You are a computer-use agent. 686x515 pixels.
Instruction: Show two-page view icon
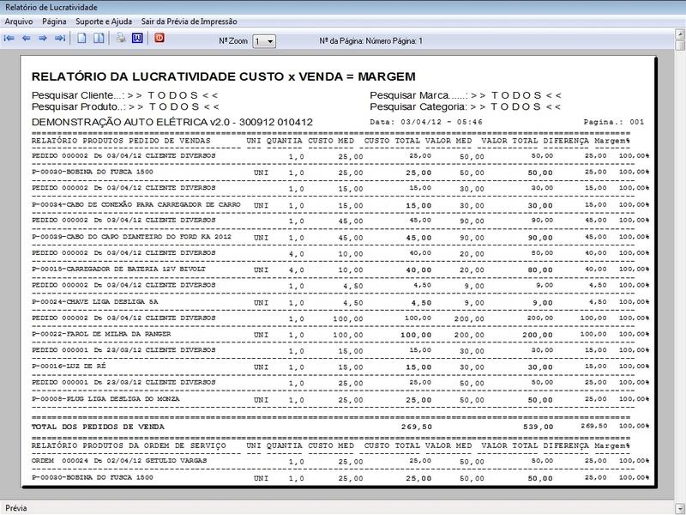coord(99,38)
